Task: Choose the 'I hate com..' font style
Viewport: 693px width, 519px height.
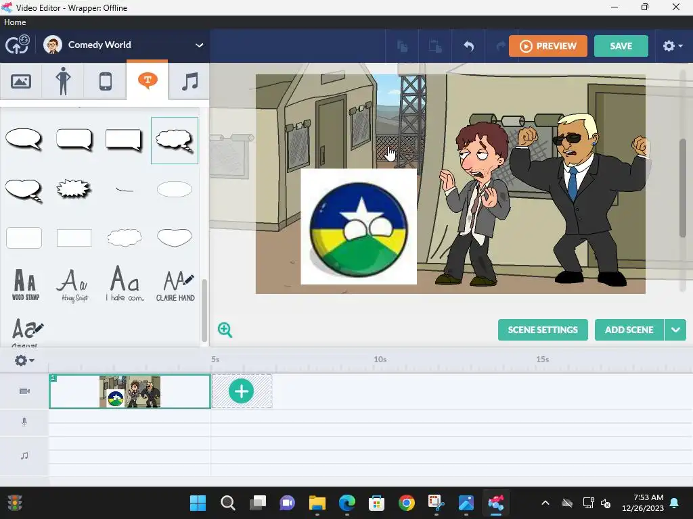Action: point(125,284)
